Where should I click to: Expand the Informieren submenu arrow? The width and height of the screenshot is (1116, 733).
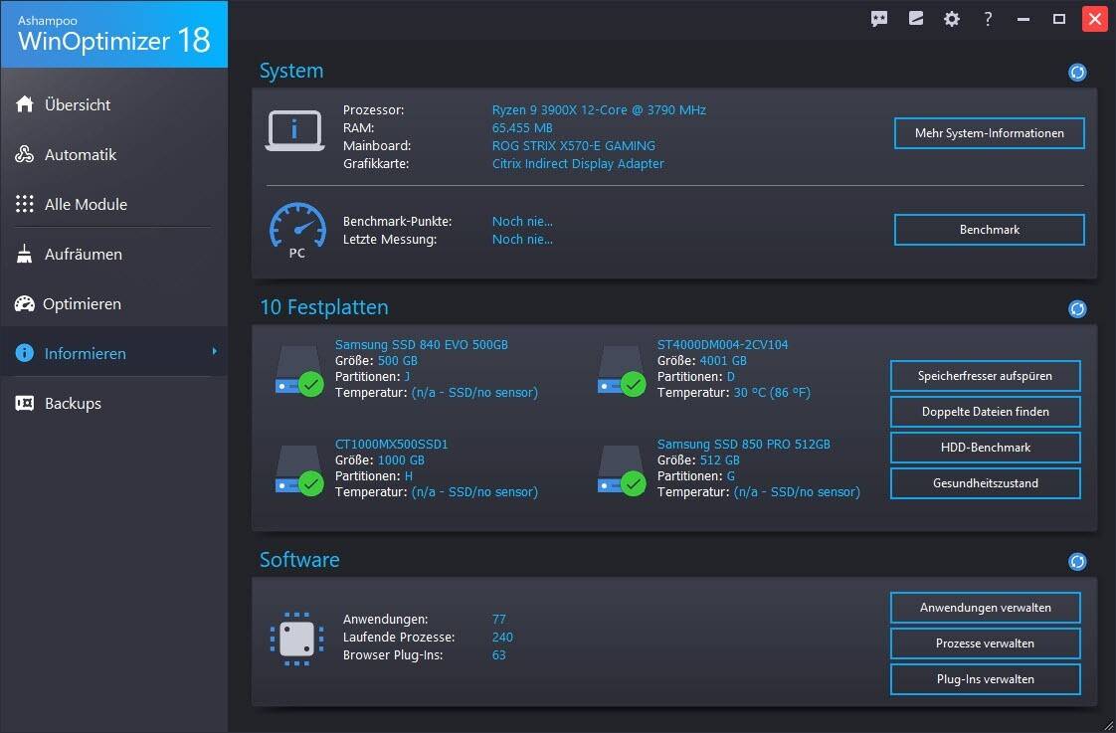[214, 352]
